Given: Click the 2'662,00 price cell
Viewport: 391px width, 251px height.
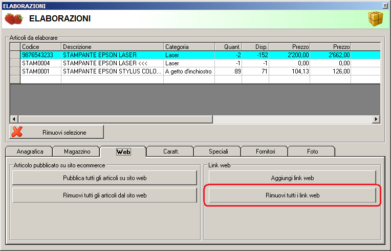Looking at the screenshot, I should [x=331, y=55].
